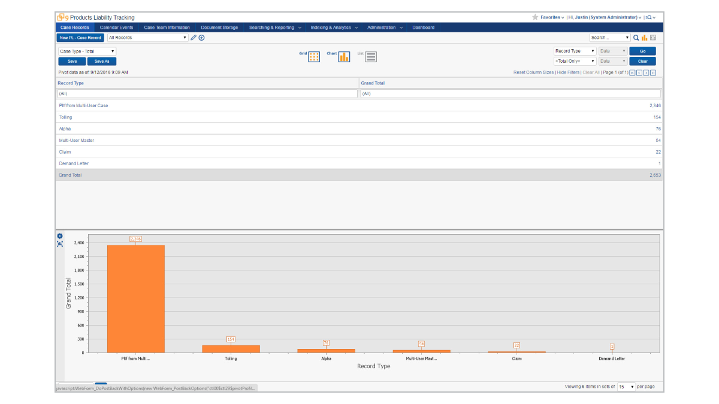Open the orange bar chart icon near search
The height and width of the screenshot is (404, 719).
644,37
